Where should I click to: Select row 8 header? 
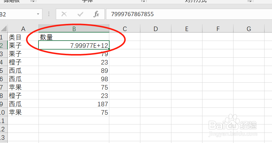pos(4,95)
